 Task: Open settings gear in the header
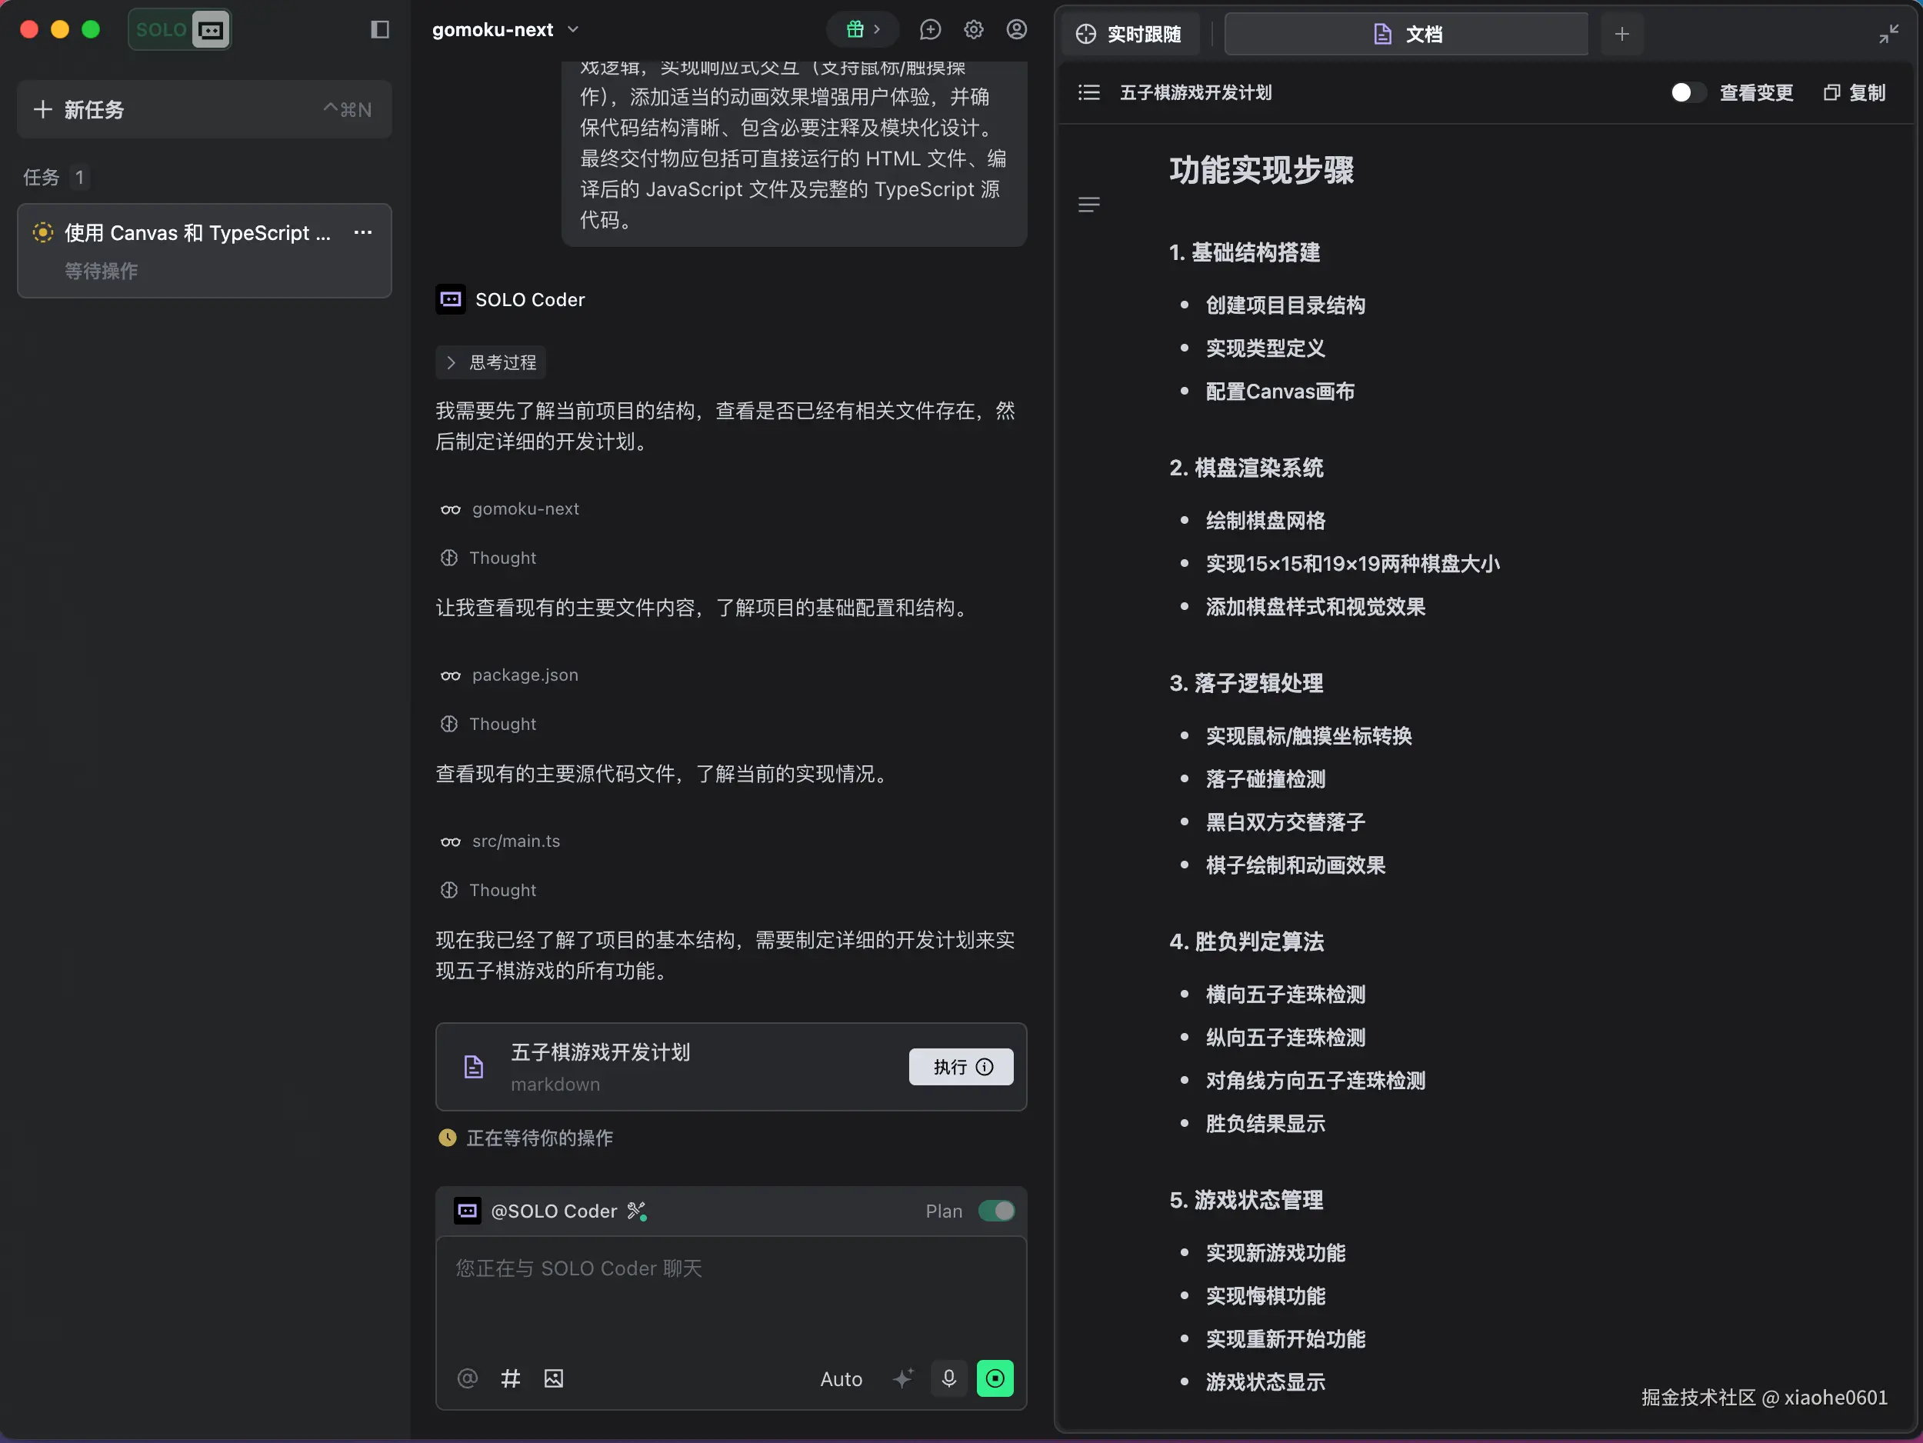(974, 29)
